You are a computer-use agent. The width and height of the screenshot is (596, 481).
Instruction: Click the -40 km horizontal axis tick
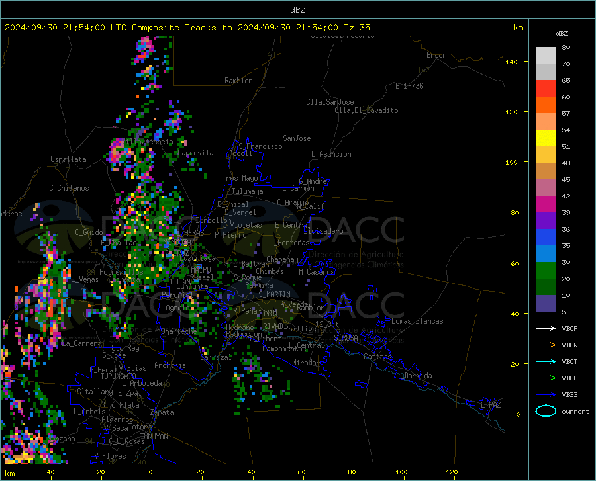48,472
